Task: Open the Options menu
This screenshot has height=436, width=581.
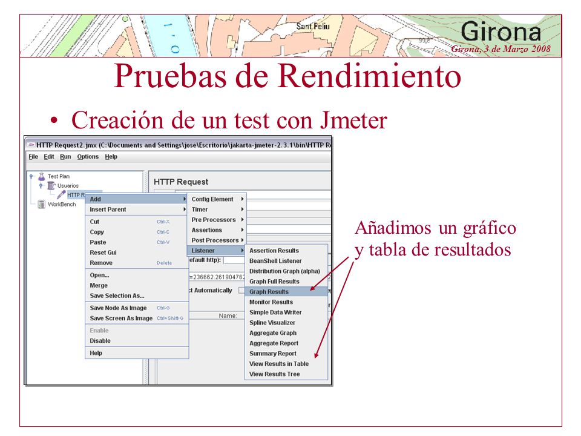Action: pos(88,156)
